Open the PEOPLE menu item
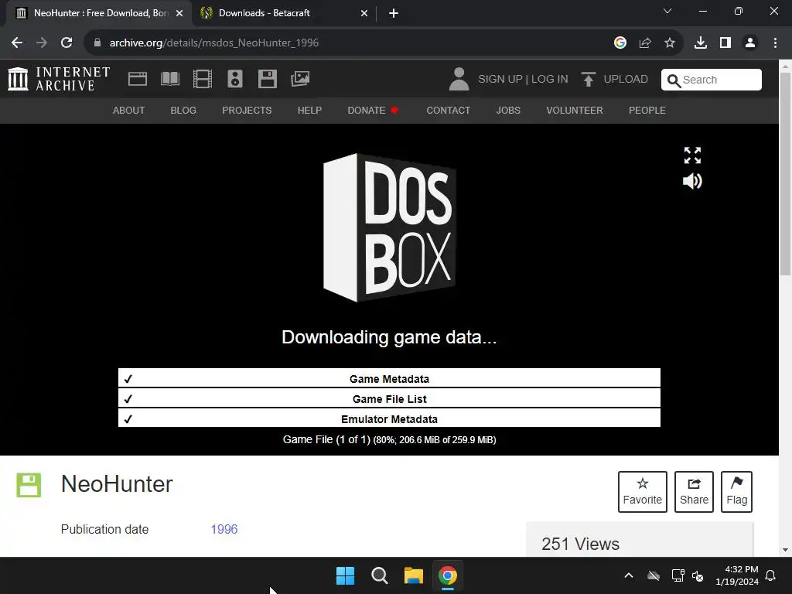The image size is (792, 594). click(x=647, y=110)
